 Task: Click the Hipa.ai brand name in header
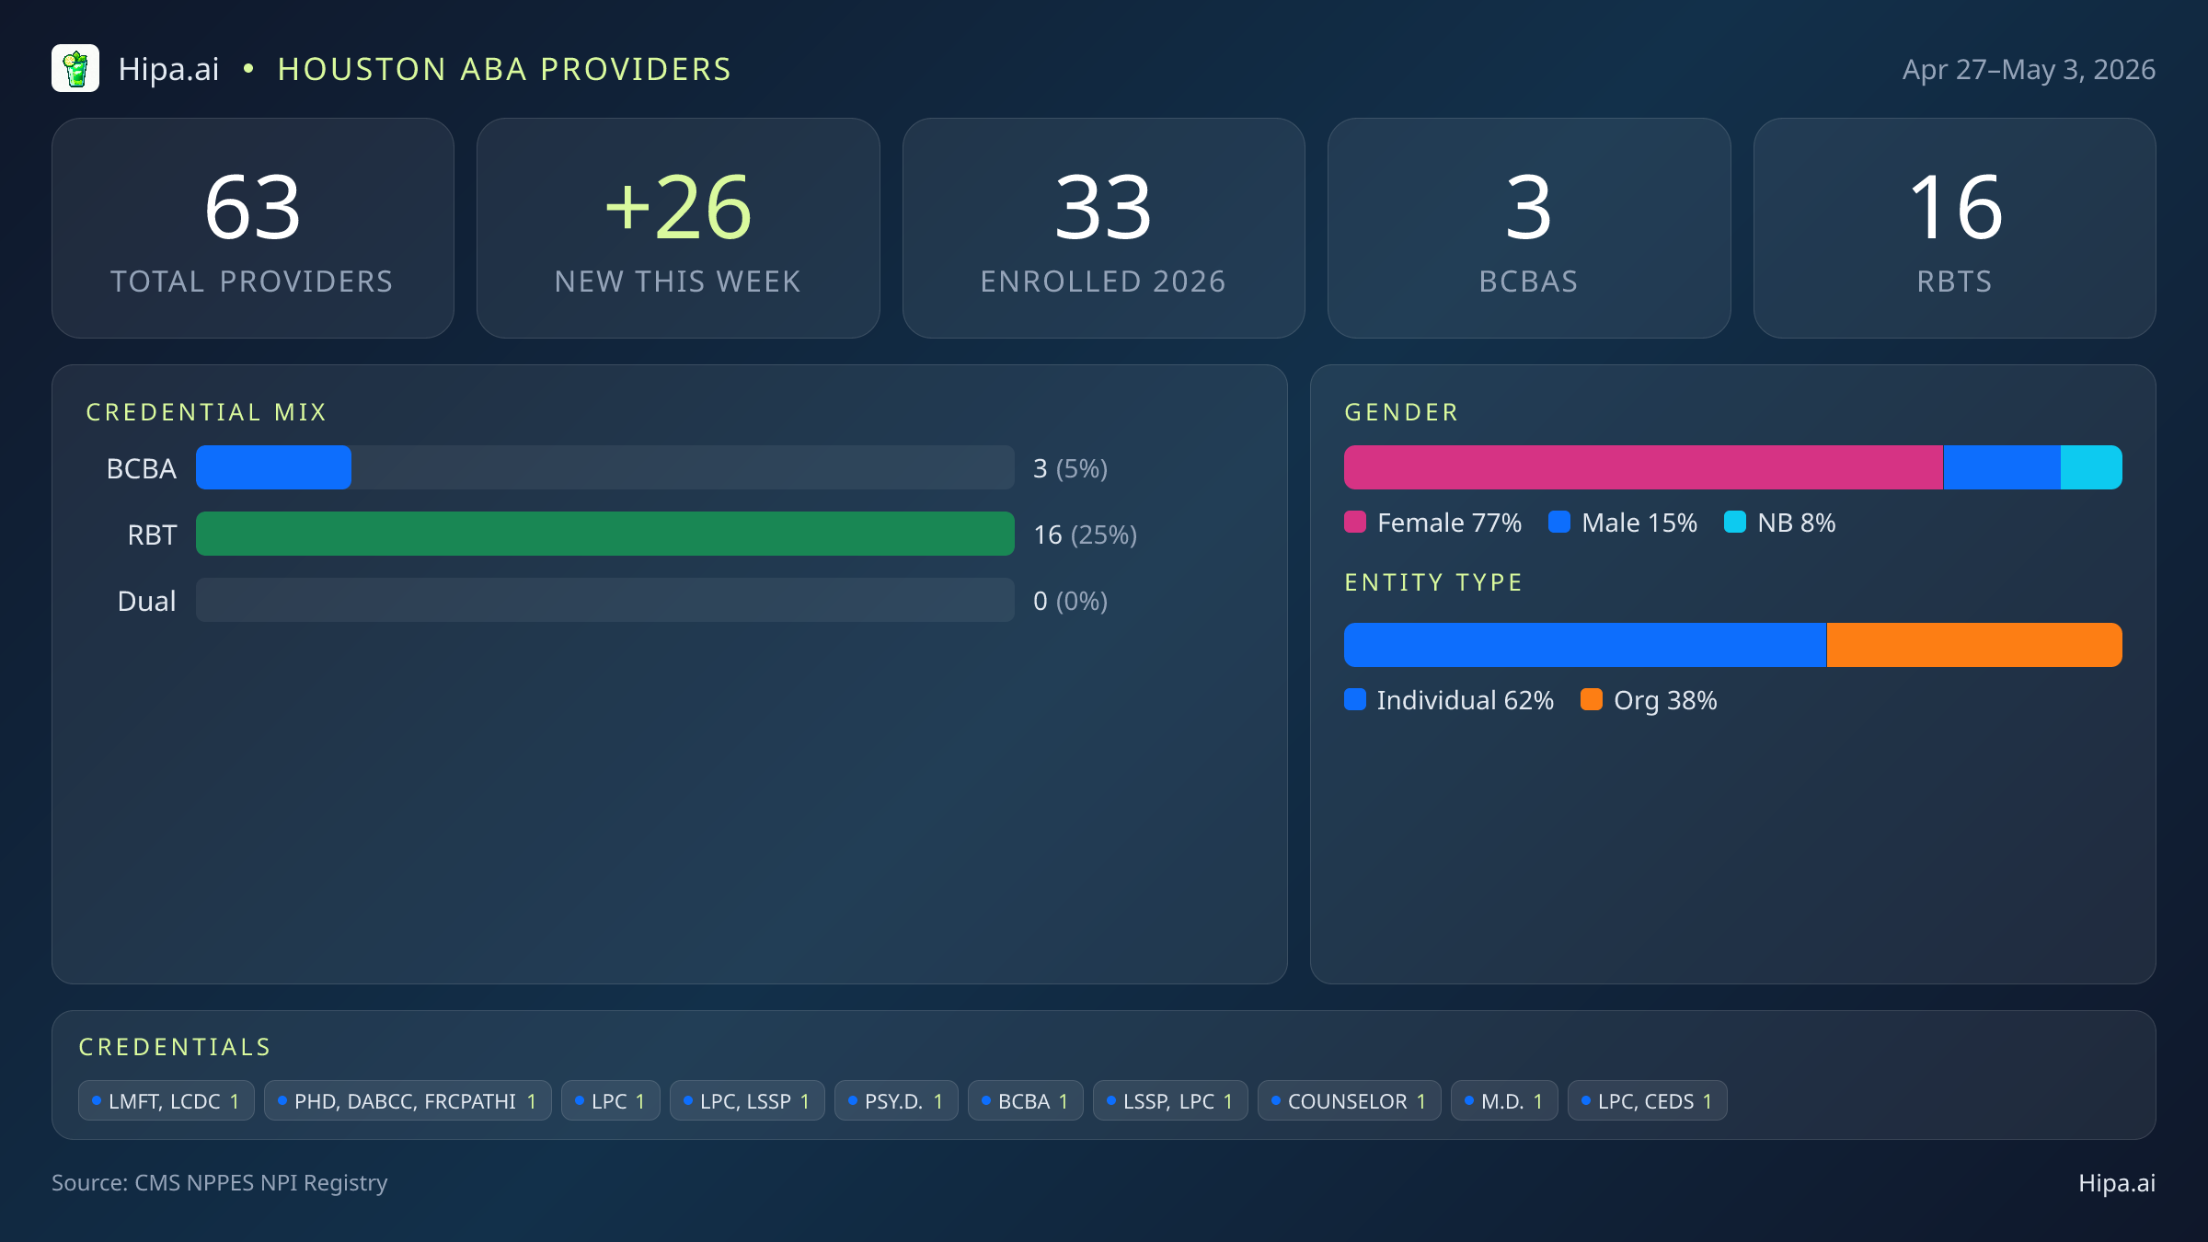click(169, 70)
